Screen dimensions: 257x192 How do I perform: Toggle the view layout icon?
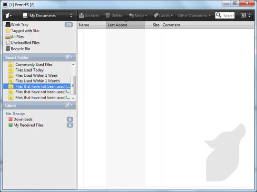pyautogui.click(x=243, y=15)
